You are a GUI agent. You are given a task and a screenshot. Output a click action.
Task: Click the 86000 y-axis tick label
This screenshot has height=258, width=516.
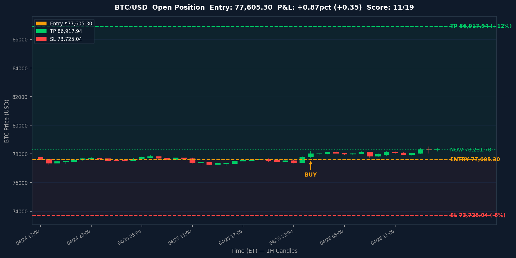coord(20,40)
